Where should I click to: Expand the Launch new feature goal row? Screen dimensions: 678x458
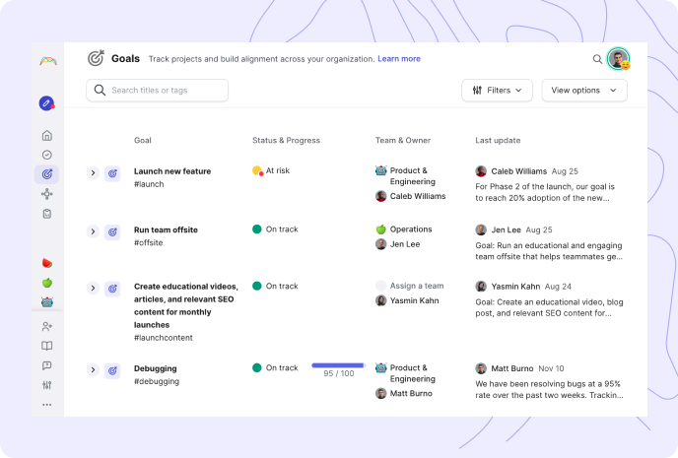[x=93, y=172]
